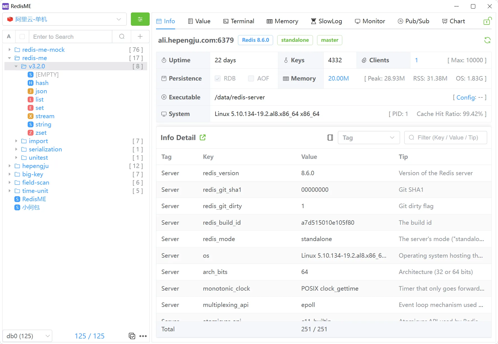The height and width of the screenshot is (344, 498).
Task: Expand the time-unit folder
Action: click(x=10, y=191)
